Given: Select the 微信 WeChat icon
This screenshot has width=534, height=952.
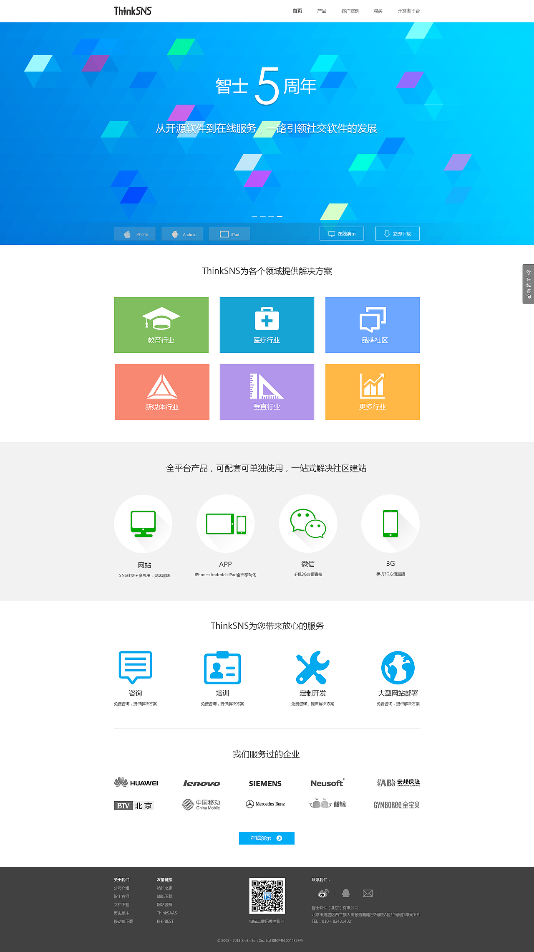Looking at the screenshot, I should 308,524.
